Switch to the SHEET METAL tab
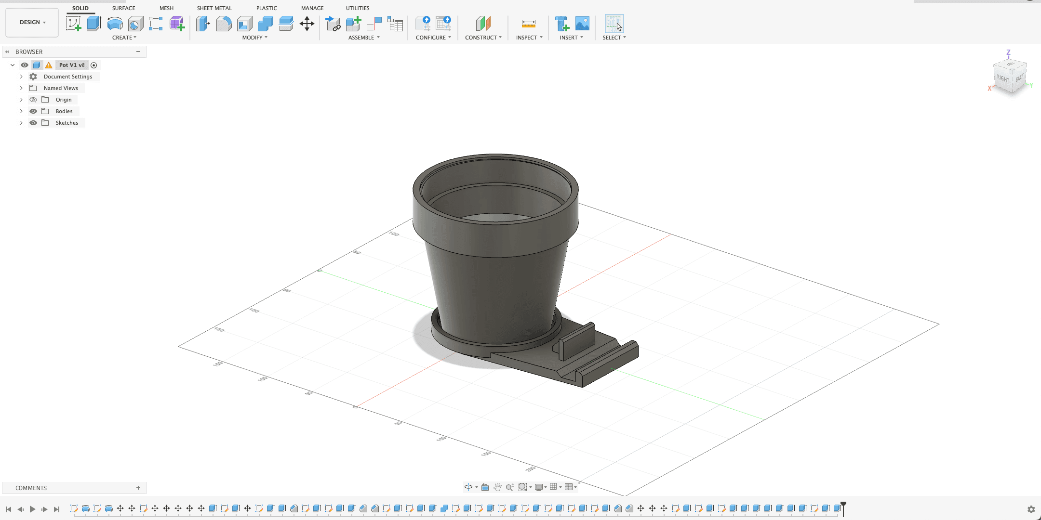 pyautogui.click(x=214, y=8)
